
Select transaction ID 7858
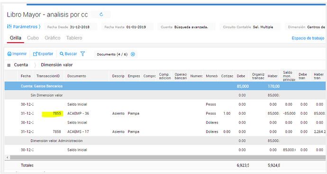tap(57, 132)
